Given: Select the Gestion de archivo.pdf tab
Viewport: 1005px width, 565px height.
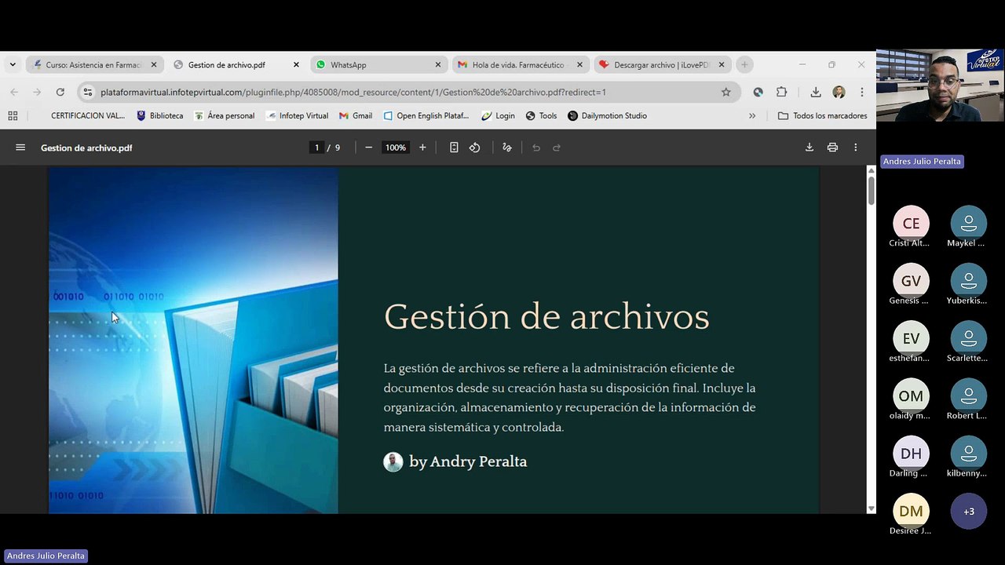Looking at the screenshot, I should pyautogui.click(x=227, y=64).
